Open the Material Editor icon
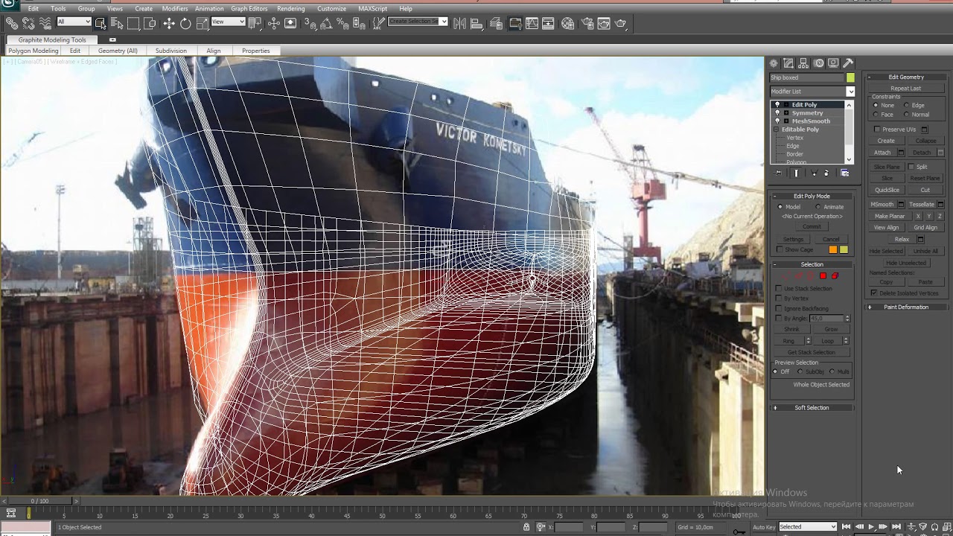953x536 pixels. click(x=568, y=24)
